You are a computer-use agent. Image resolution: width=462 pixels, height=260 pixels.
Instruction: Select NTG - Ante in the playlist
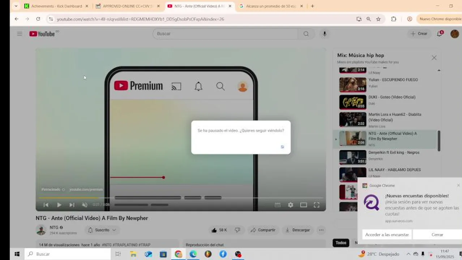click(385, 139)
